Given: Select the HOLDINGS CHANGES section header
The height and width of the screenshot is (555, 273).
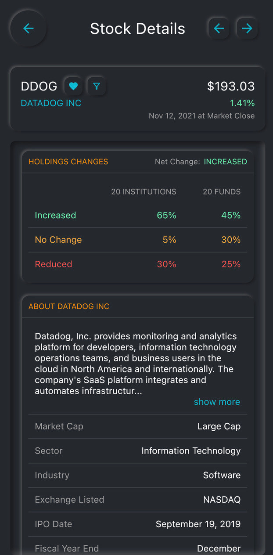Looking at the screenshot, I should [68, 162].
